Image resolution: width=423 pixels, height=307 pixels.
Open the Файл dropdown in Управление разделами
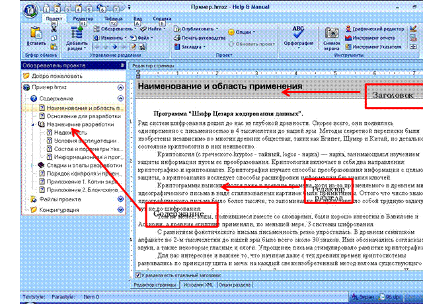(141, 38)
